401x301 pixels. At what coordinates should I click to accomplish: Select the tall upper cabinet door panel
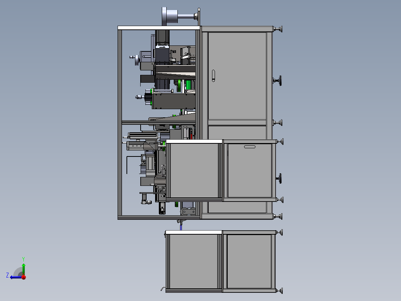(237, 76)
